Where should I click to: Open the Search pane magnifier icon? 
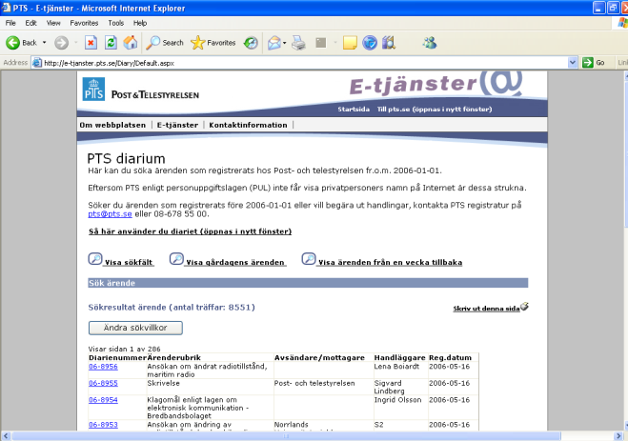point(153,43)
